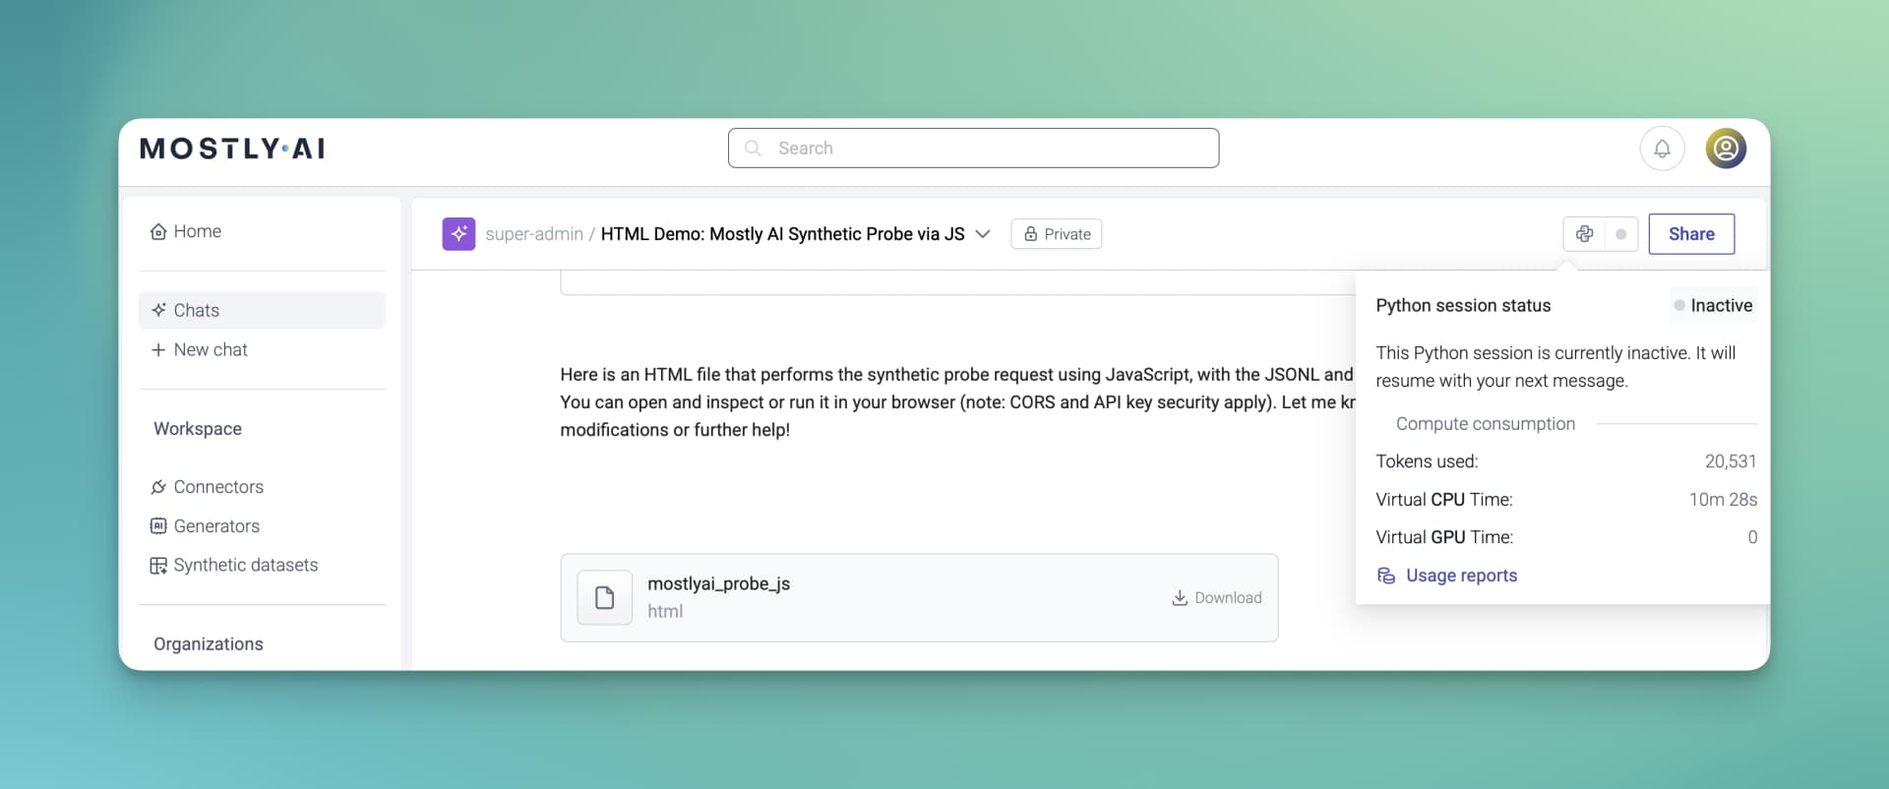The width and height of the screenshot is (1889, 789).
Task: Toggle the Private visibility button
Action: coord(1057,234)
